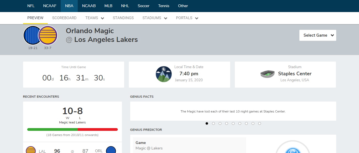
Task: Expand the Stadiums menu
Action: click(155, 18)
